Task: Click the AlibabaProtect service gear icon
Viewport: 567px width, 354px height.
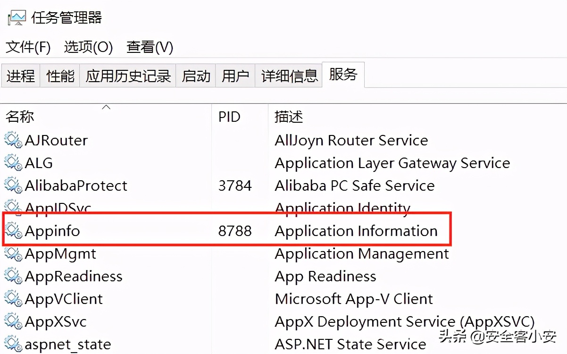Action: point(12,185)
